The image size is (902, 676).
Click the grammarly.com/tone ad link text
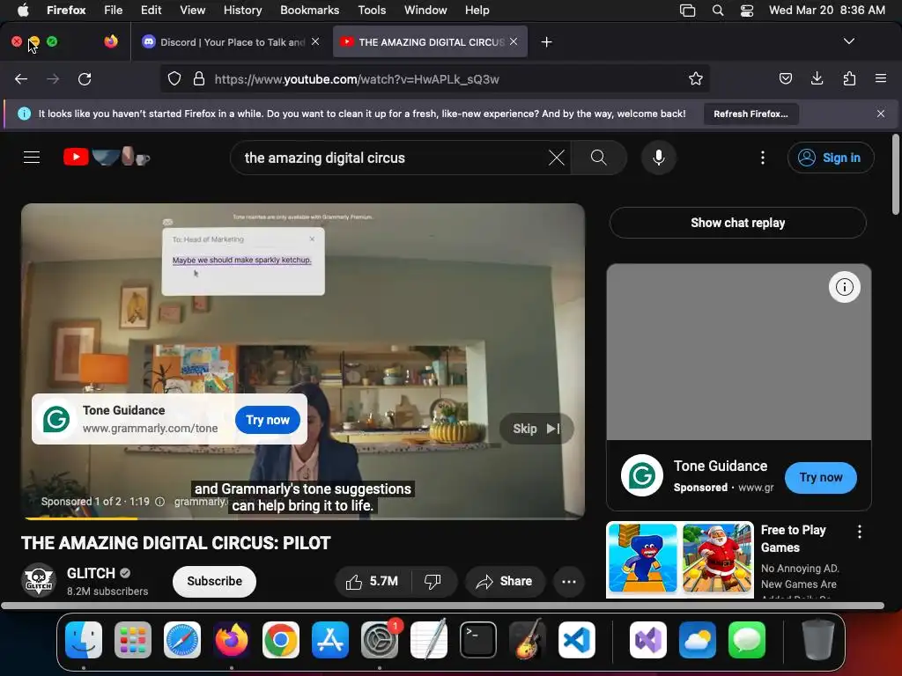tap(150, 429)
